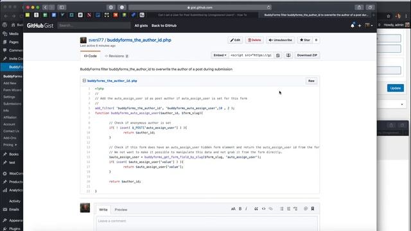Show all Safari tabs overview
Viewport: 411px width, 231px height.
(370, 7)
